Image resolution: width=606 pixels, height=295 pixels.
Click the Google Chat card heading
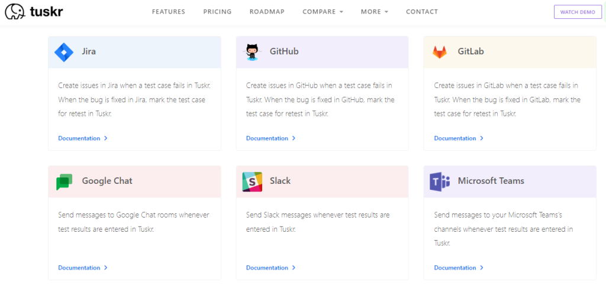click(x=107, y=181)
